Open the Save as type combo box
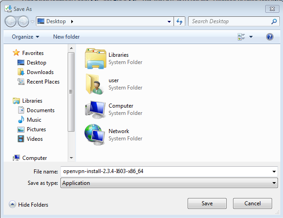 click(169, 183)
